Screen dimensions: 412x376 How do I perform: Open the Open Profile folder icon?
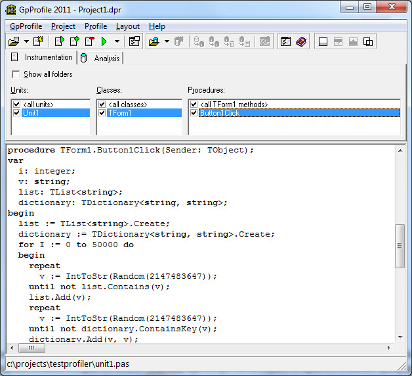[154, 41]
